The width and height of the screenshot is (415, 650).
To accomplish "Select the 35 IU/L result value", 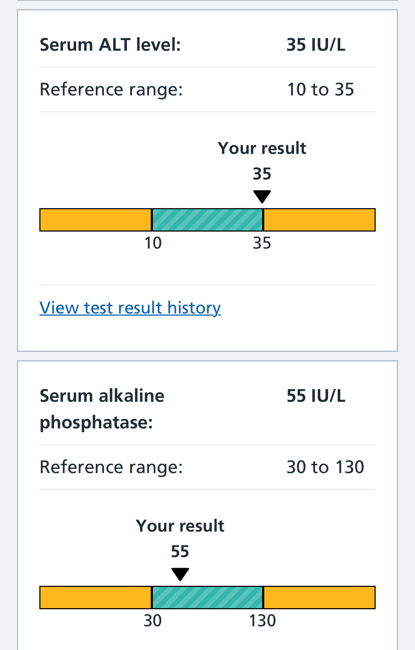I will [316, 45].
